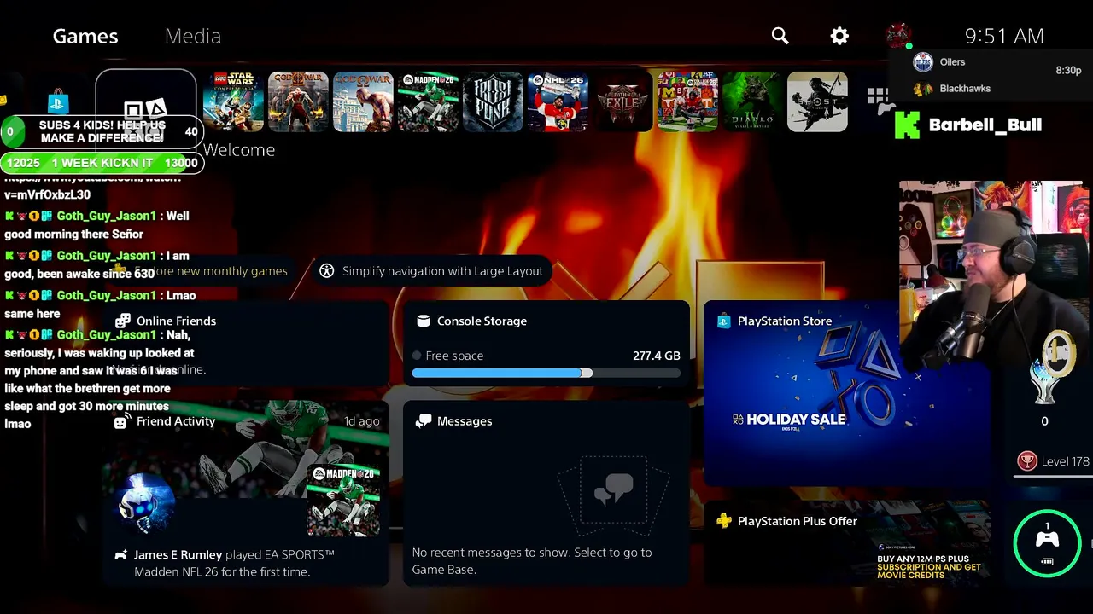Click chat message 'Well good morning there Señor'
Screen dimensions: 1093x614
(96, 225)
